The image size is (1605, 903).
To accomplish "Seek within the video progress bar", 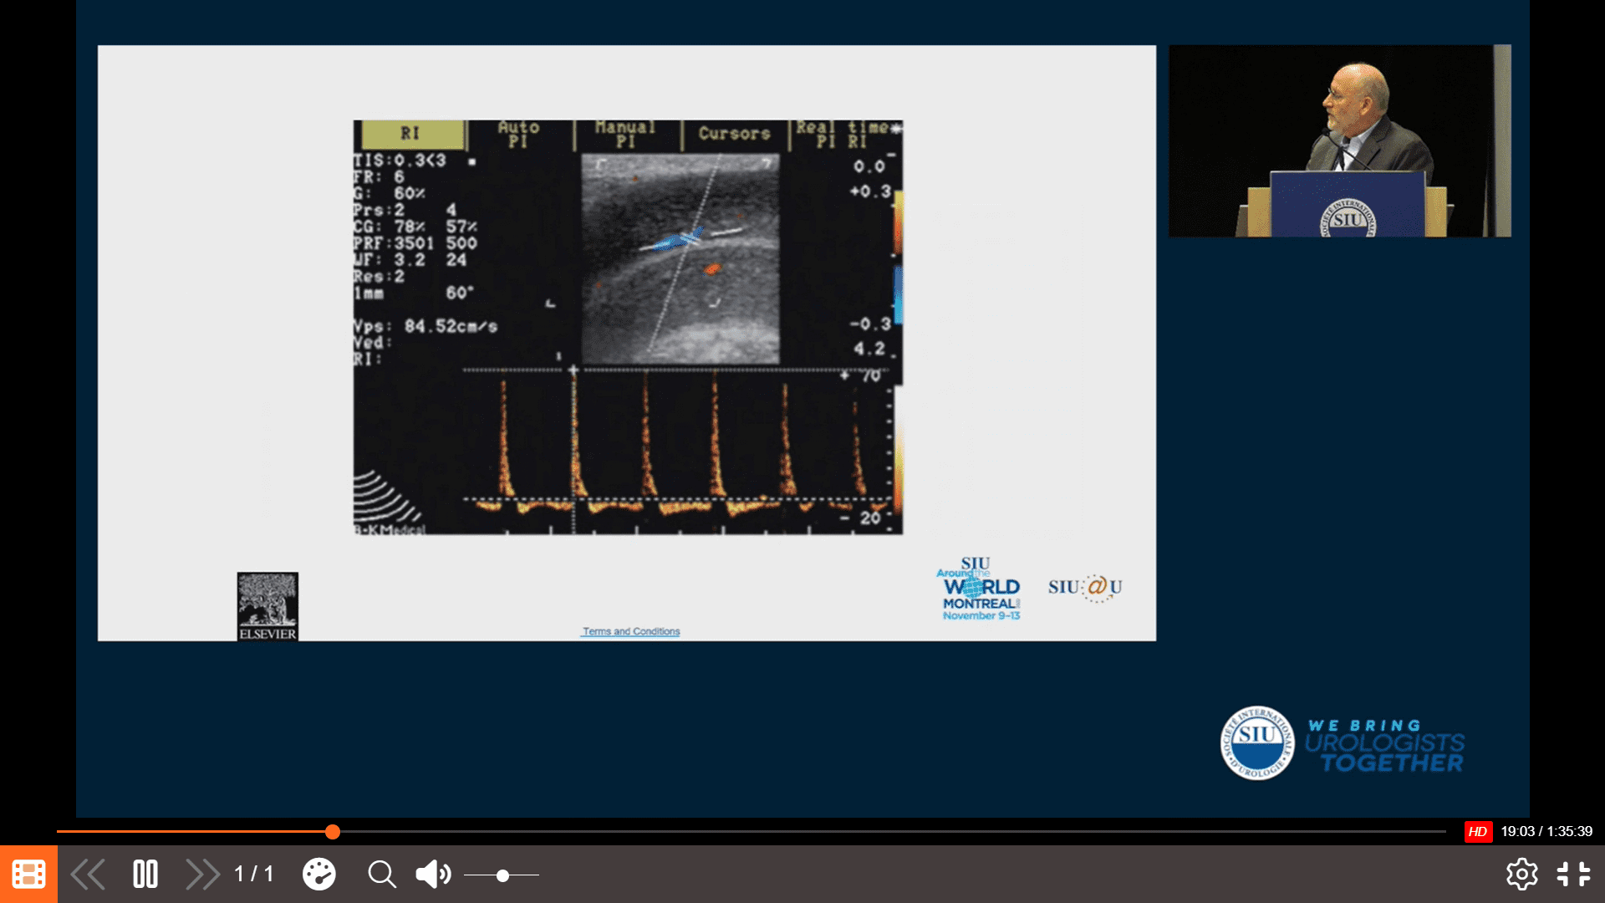I will 751,831.
